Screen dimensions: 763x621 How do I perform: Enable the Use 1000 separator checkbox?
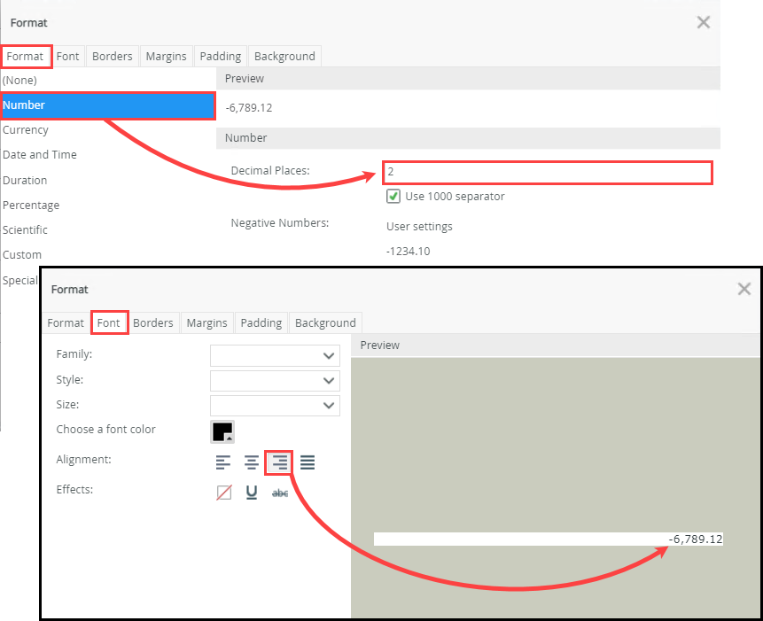tap(393, 197)
